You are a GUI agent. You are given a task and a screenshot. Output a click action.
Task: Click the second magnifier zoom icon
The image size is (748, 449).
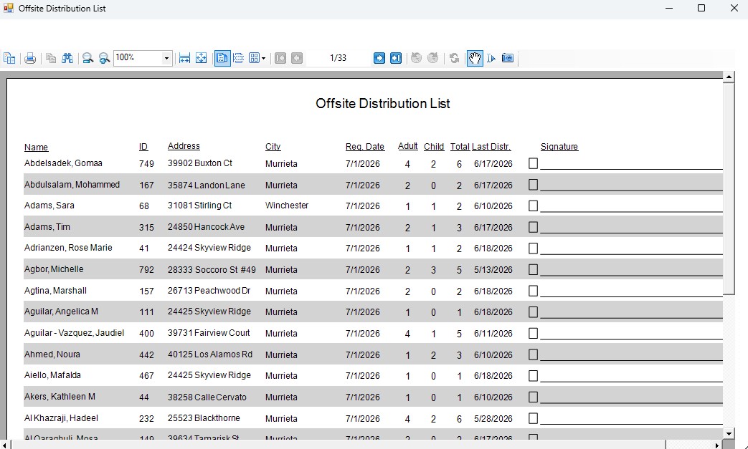click(104, 58)
